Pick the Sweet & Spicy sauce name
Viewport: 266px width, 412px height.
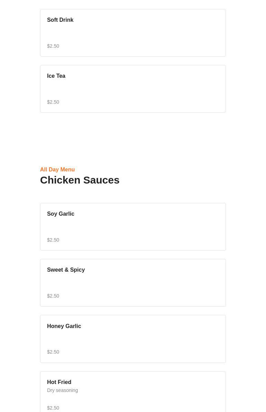click(66, 270)
